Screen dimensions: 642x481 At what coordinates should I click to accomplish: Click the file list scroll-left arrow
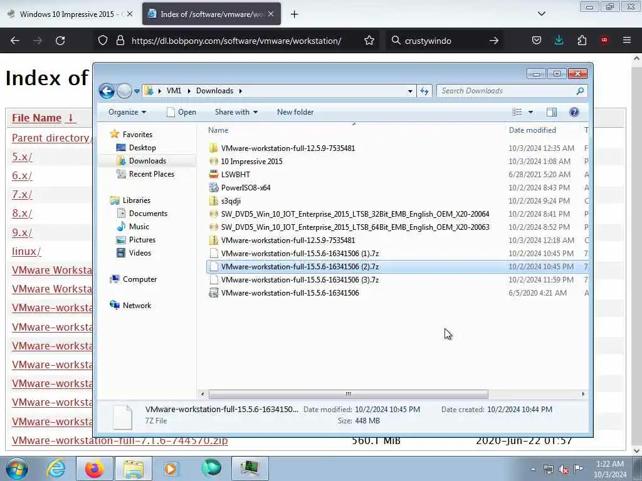[x=203, y=395]
